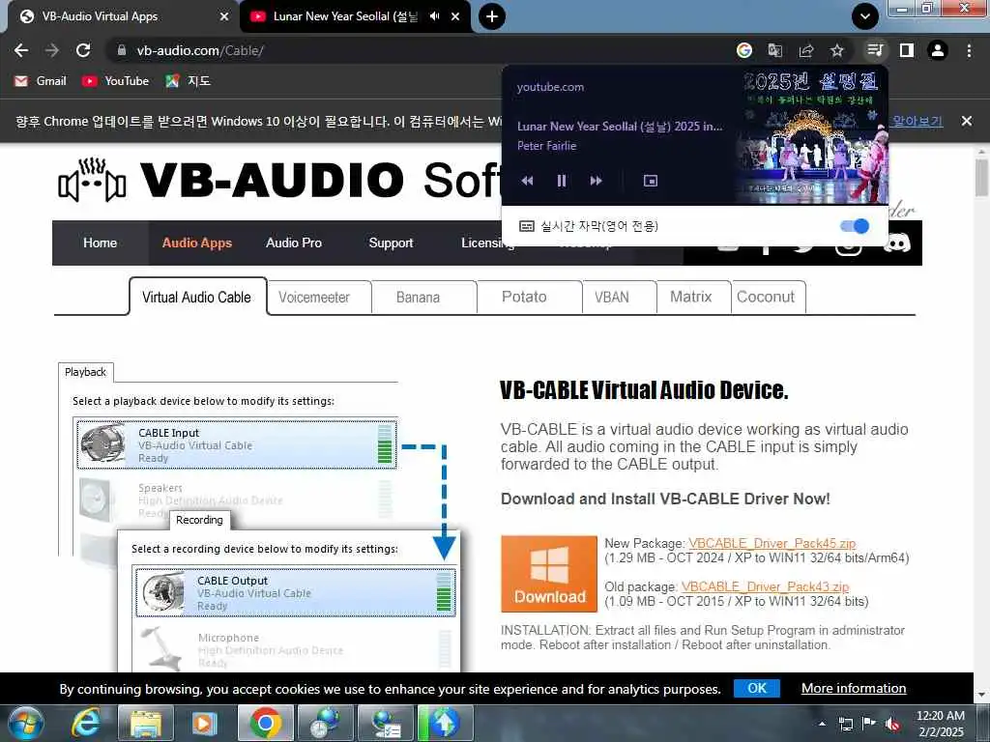Click the browser forward arrow
Image resolution: width=990 pixels, height=742 pixels.
click(52, 50)
